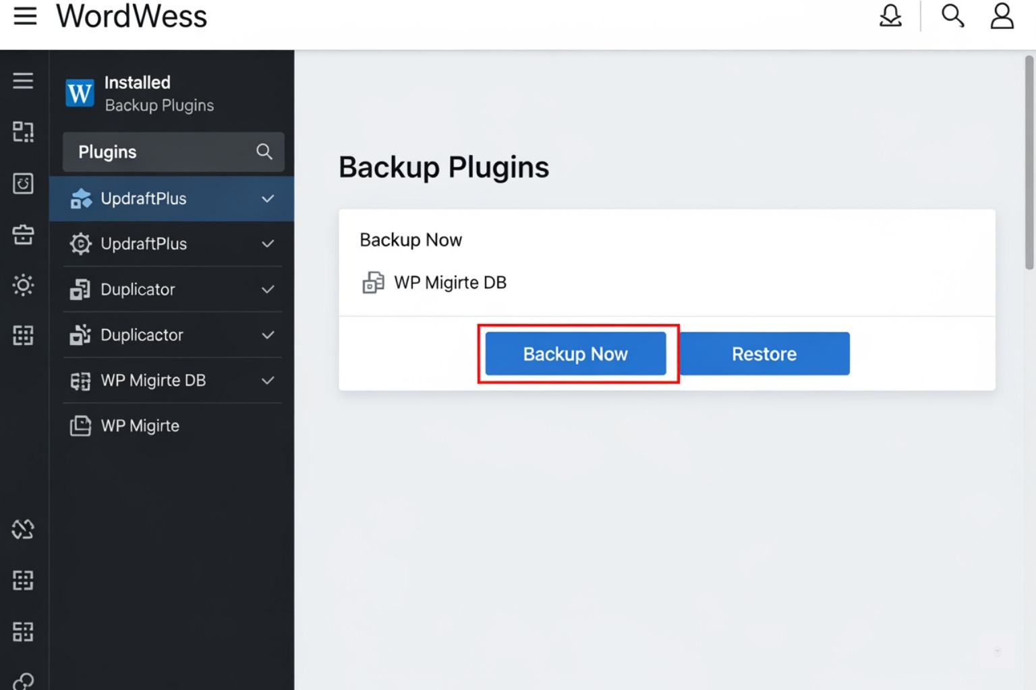Viewport: 1036px width, 690px height.
Task: Click the icon next to WP Migirte DB in the card
Action: 373,282
